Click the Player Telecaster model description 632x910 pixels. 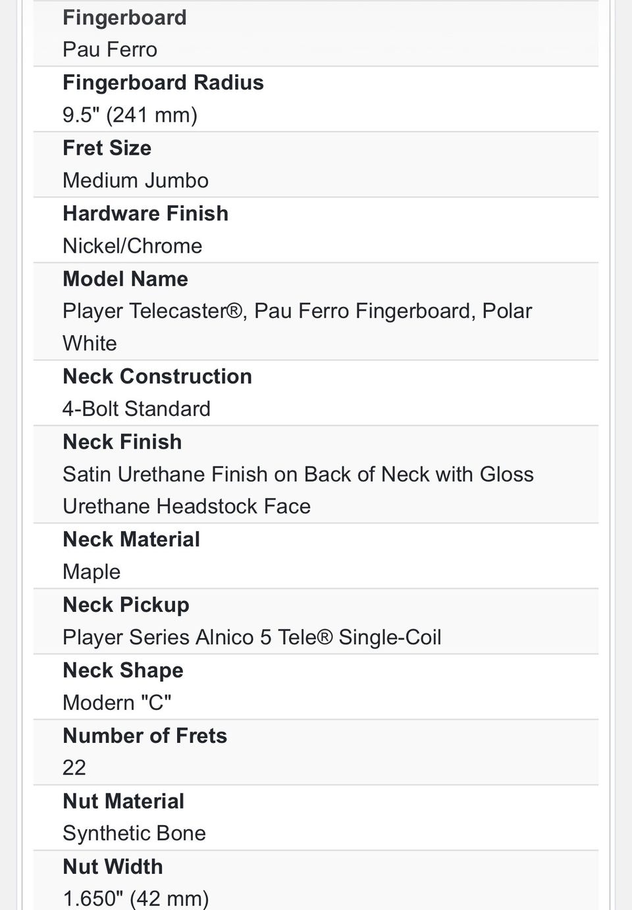pos(296,311)
